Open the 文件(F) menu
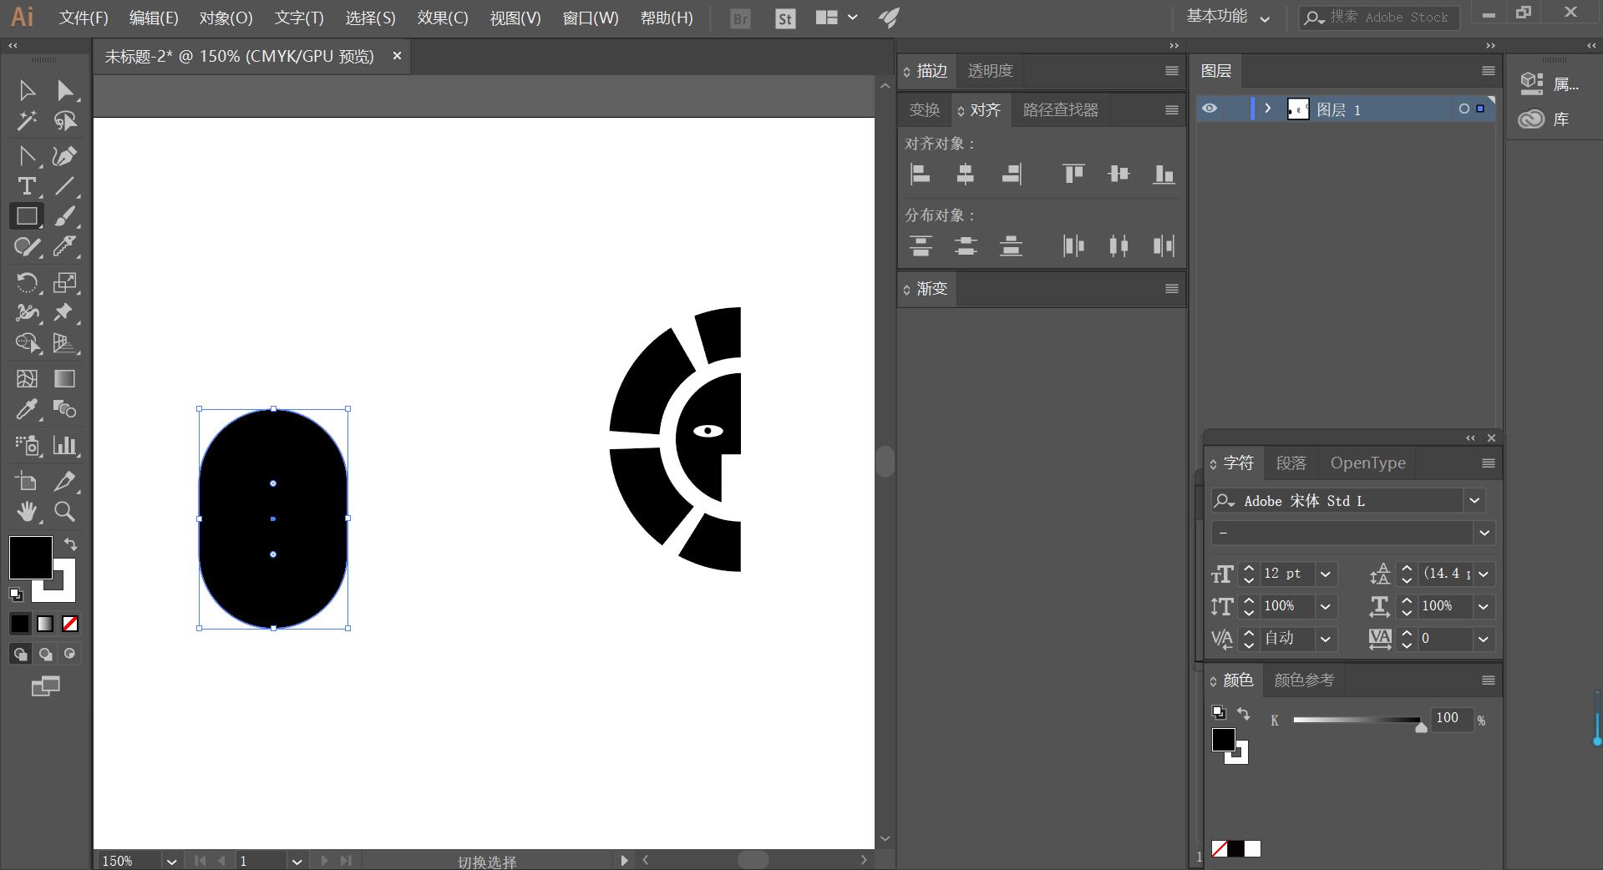The height and width of the screenshot is (870, 1603). (x=84, y=18)
